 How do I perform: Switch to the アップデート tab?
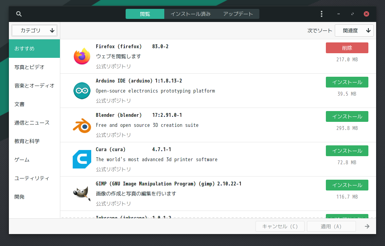[238, 14]
